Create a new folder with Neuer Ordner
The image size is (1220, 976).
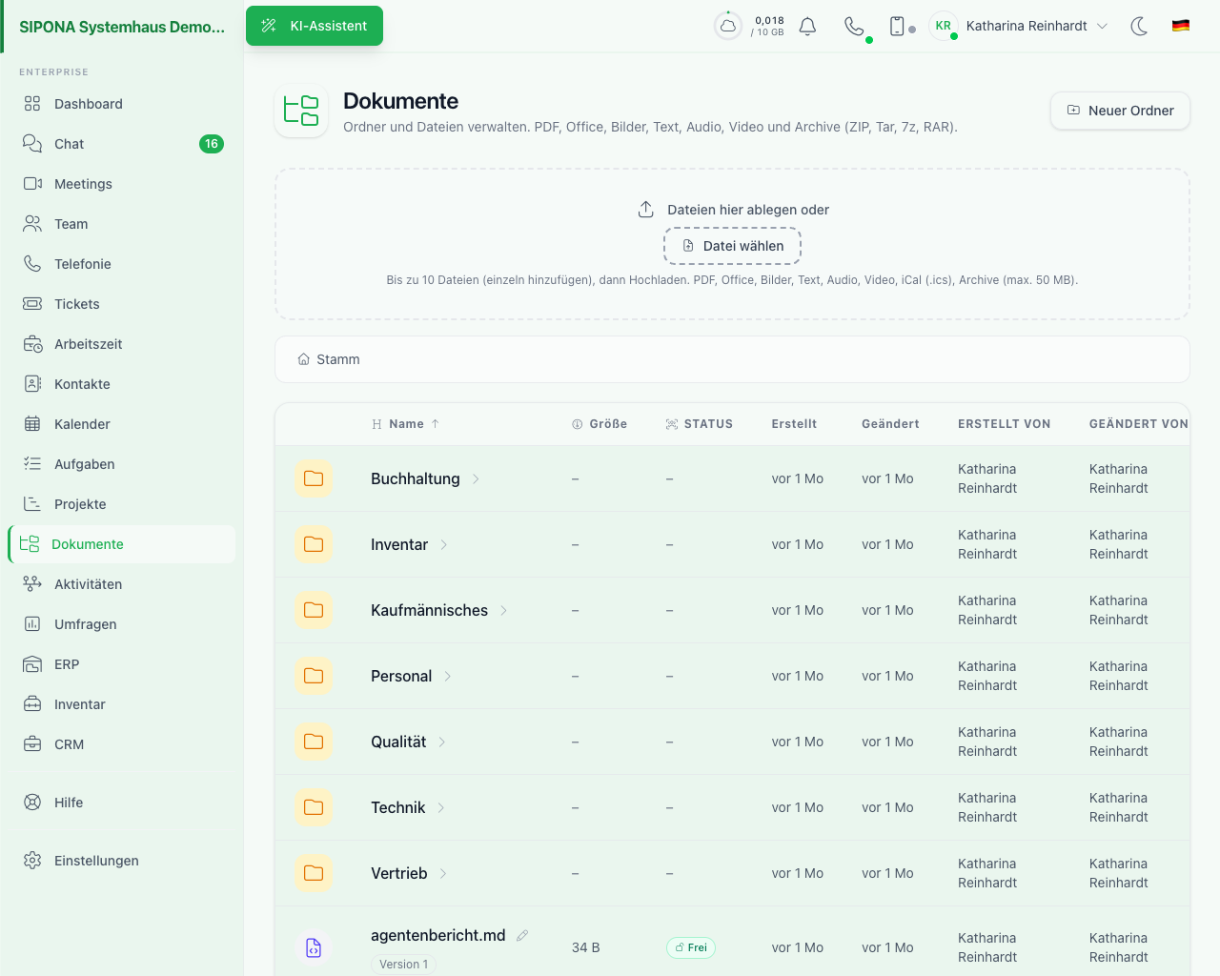tap(1120, 111)
